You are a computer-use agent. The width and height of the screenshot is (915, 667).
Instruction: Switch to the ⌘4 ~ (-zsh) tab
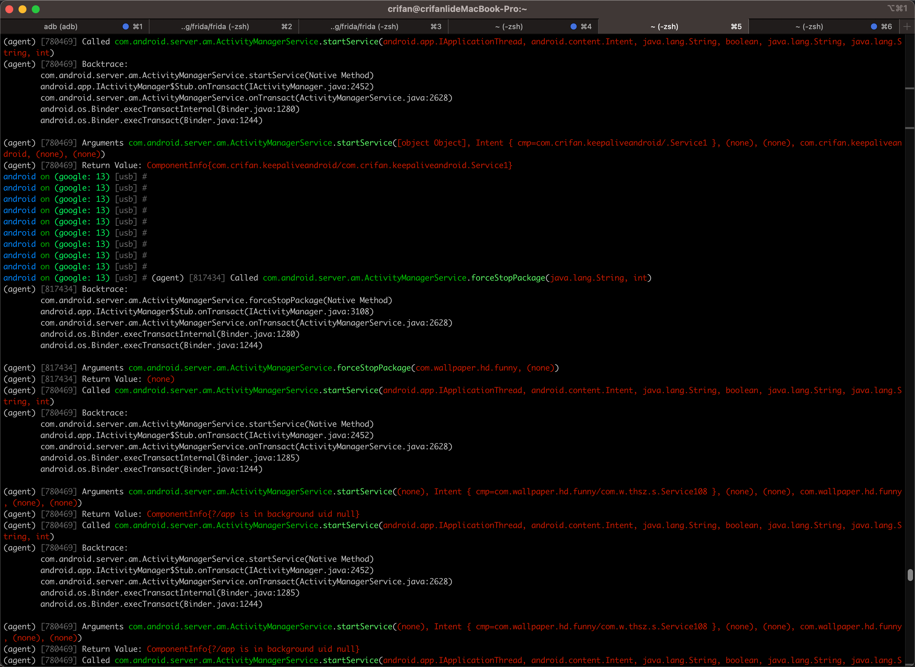coord(523,27)
